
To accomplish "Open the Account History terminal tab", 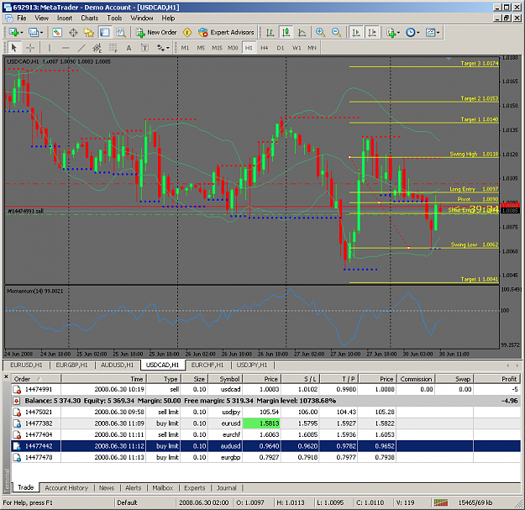I will [66, 488].
